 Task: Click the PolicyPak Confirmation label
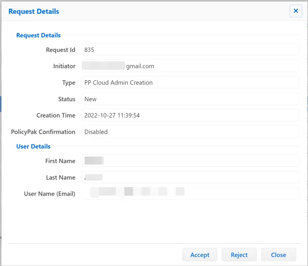coord(43,132)
